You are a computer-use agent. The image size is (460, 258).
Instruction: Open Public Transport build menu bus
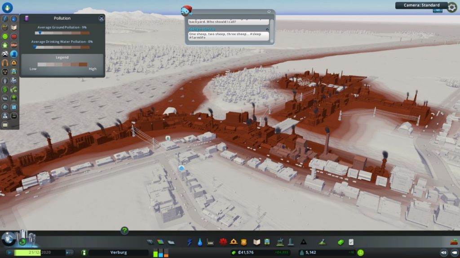click(267, 242)
